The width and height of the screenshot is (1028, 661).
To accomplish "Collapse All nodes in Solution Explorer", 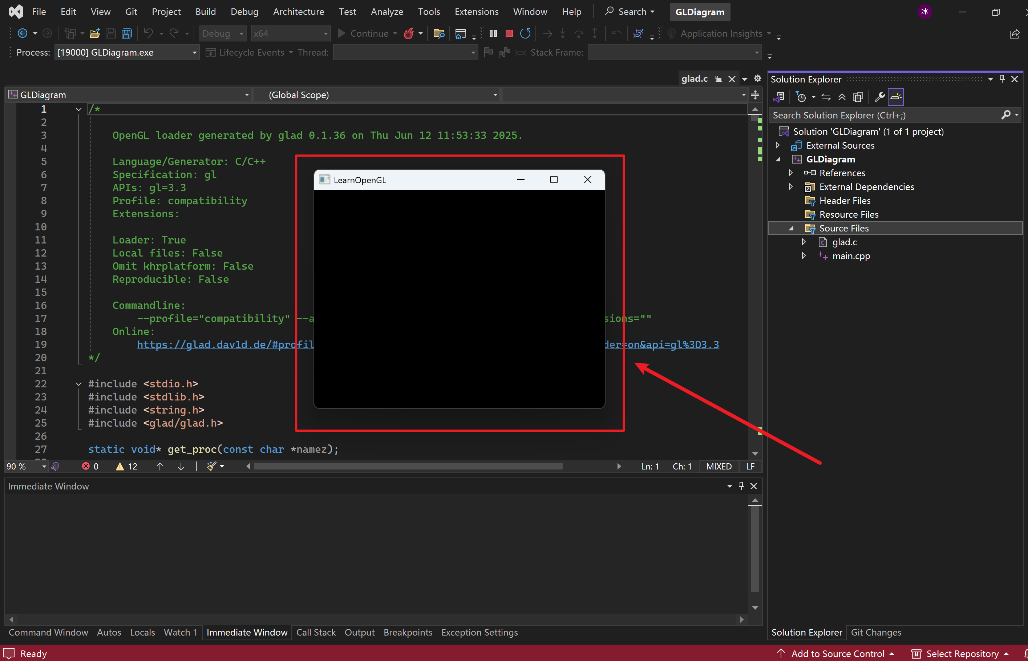I will click(x=842, y=97).
